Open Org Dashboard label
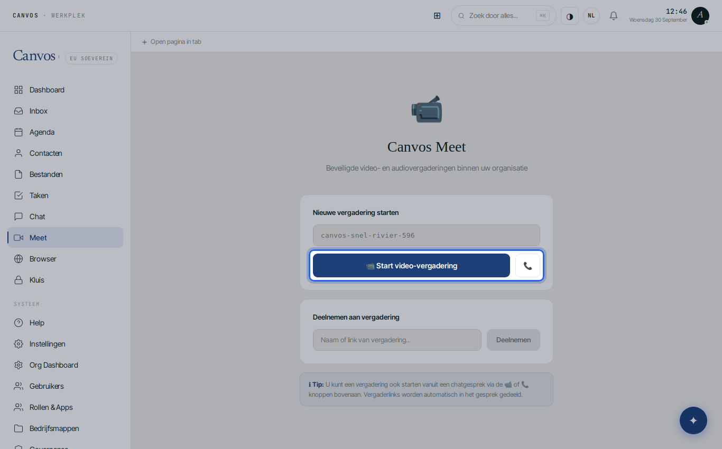Screen dimensions: 722x449 click(54, 365)
